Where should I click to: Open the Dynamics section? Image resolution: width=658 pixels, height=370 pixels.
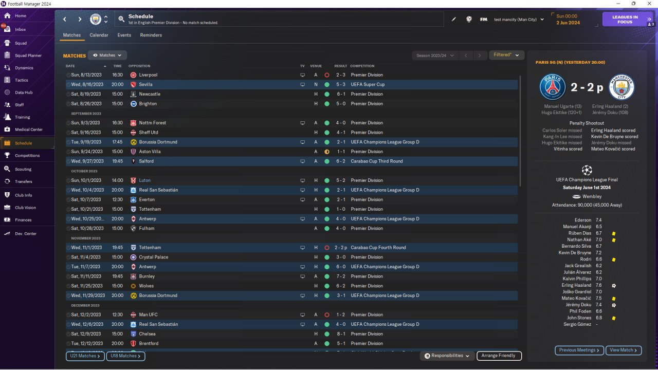[24, 68]
